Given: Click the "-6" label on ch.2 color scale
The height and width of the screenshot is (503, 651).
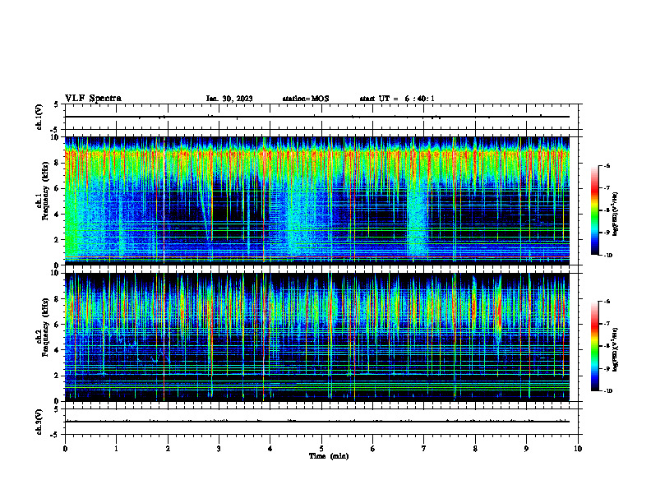Looking at the screenshot, I should pyautogui.click(x=607, y=302).
